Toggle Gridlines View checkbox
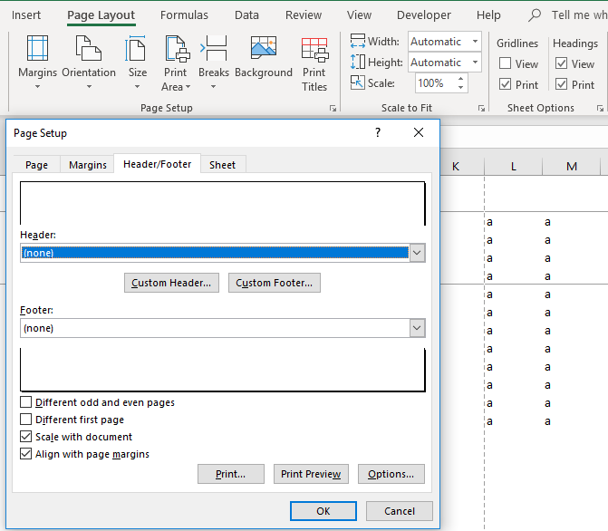The image size is (608, 531). (x=505, y=63)
